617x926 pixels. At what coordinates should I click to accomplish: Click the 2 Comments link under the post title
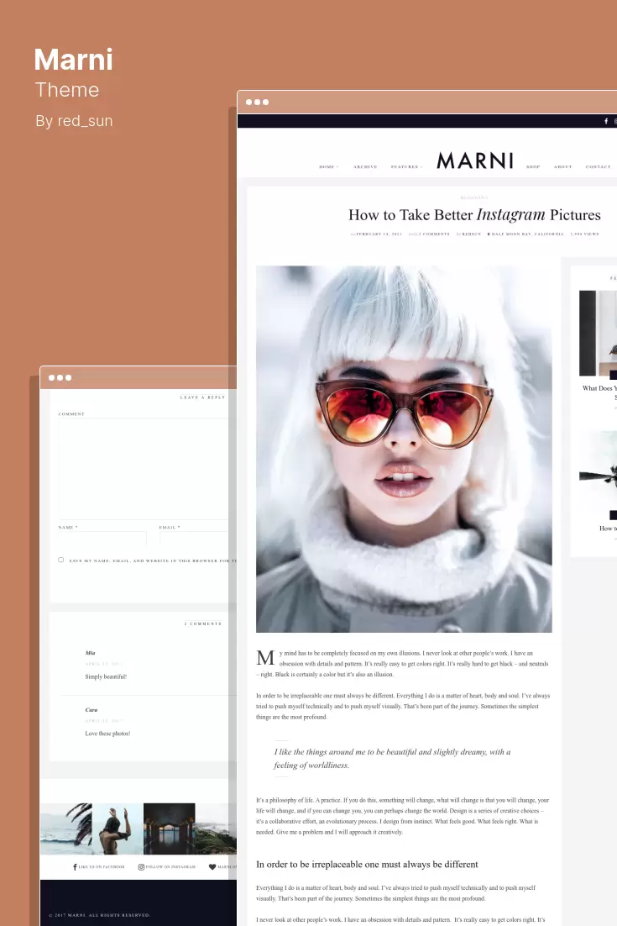click(x=434, y=234)
